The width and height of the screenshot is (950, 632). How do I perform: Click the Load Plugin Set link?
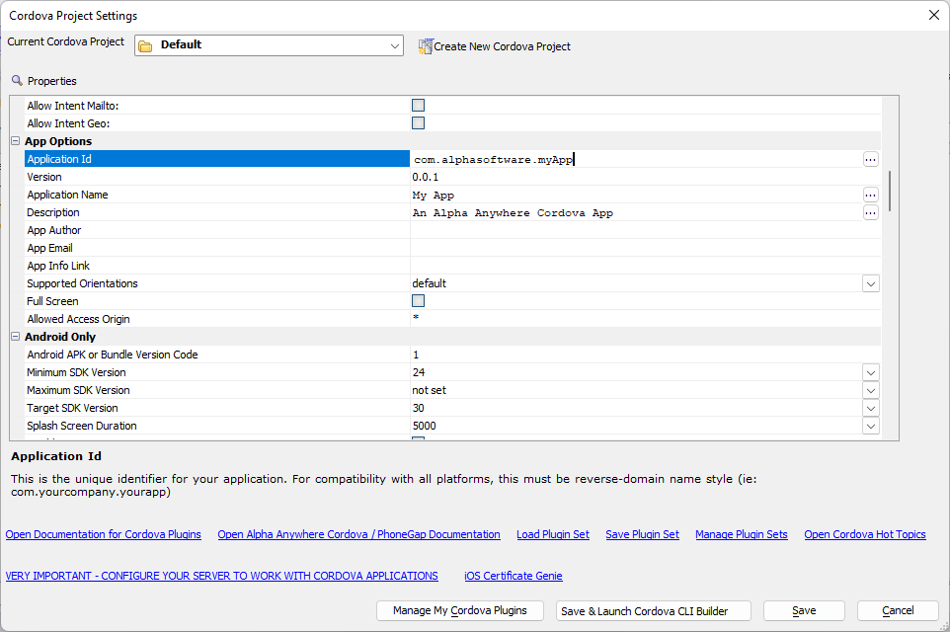pyautogui.click(x=553, y=534)
